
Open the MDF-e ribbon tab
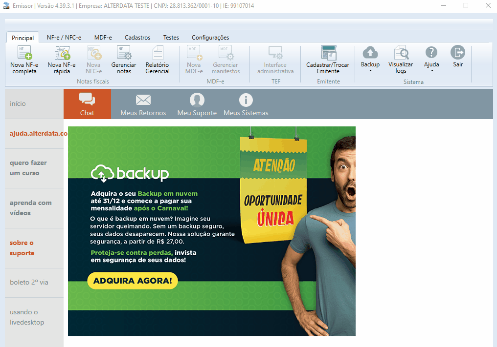(103, 37)
